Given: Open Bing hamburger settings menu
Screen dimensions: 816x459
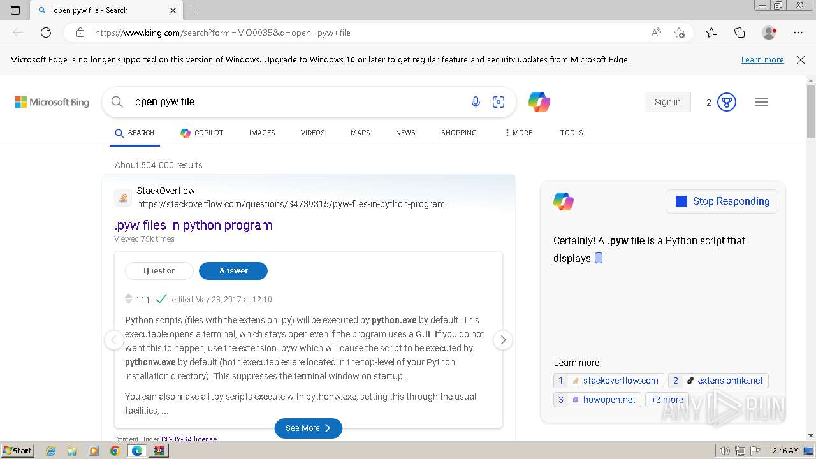Looking at the screenshot, I should [x=761, y=102].
